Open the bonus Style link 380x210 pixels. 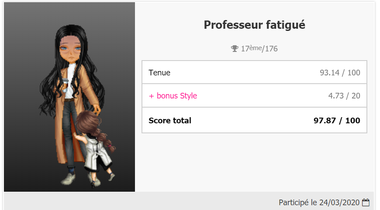click(x=176, y=96)
